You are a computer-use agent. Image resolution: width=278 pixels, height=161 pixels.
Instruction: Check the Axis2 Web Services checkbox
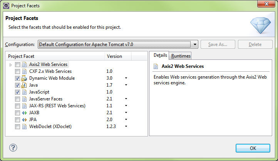pyautogui.click(x=17, y=65)
